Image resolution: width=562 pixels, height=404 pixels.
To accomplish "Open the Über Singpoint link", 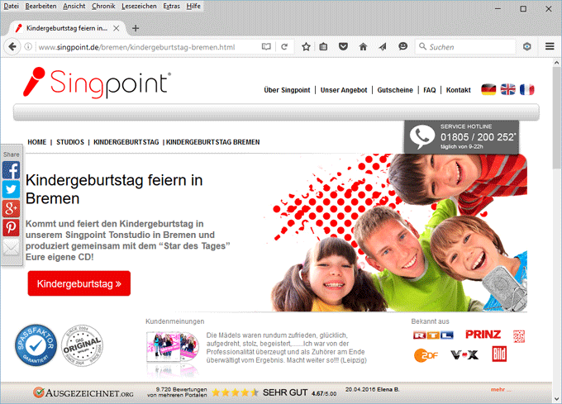I will (287, 90).
